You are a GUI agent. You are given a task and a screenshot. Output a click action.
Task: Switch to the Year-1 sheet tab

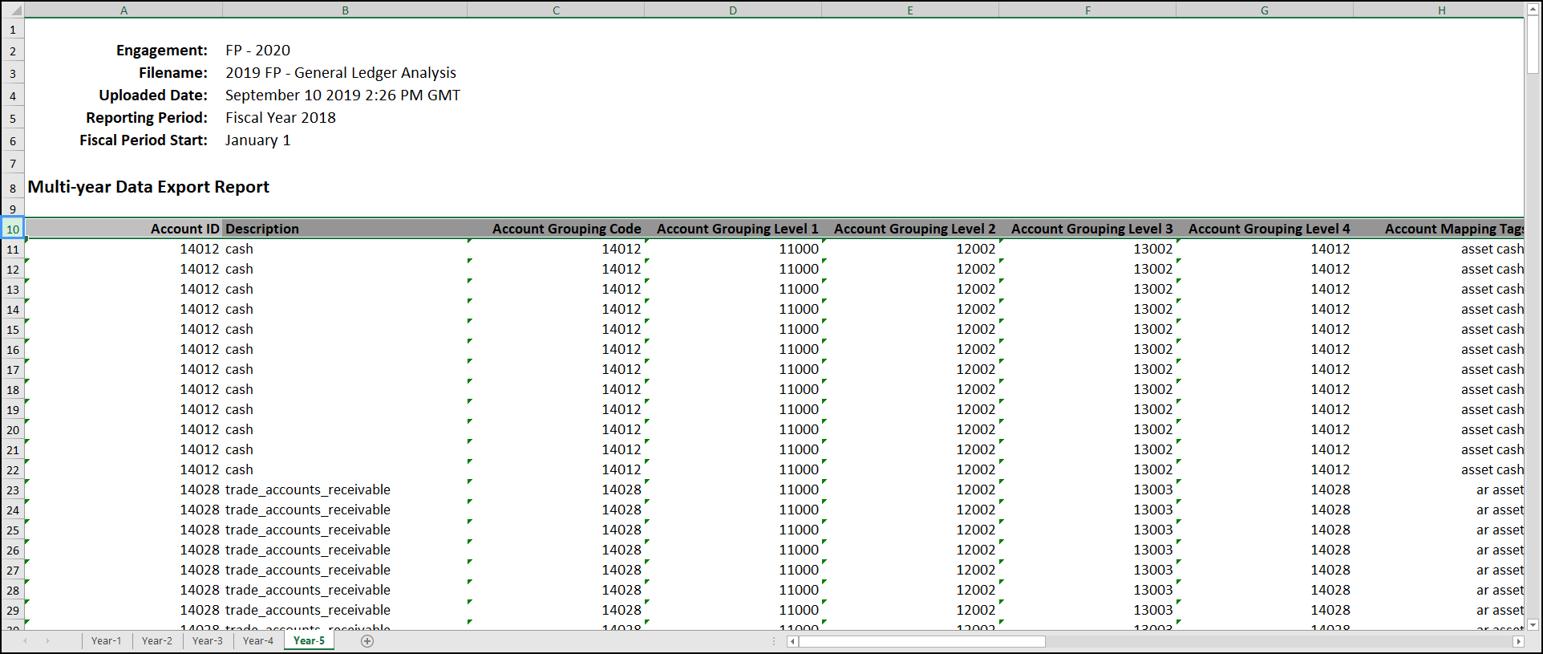pyautogui.click(x=107, y=640)
